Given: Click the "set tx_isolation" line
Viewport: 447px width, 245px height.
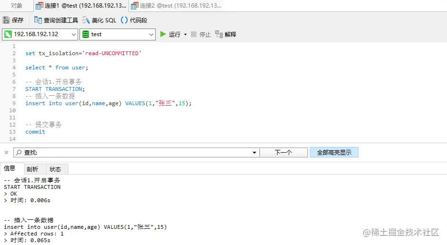Looking at the screenshot, I should tap(83, 53).
